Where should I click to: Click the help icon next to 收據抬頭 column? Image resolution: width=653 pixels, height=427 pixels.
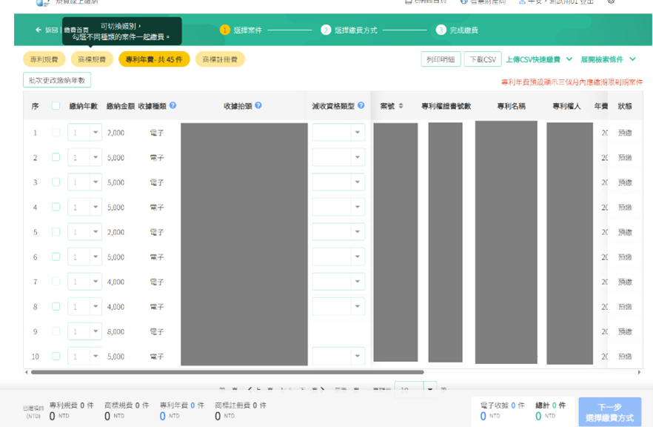(258, 106)
